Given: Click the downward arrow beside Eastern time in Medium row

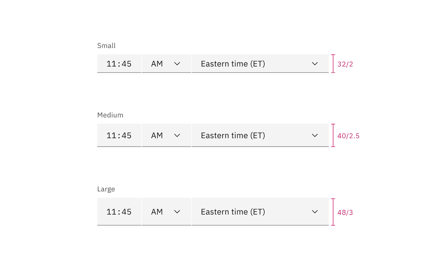Looking at the screenshot, I should (315, 135).
